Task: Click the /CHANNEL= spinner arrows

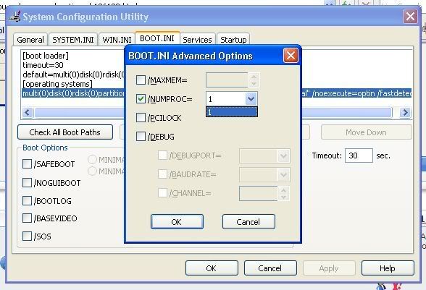Action: [x=284, y=193]
